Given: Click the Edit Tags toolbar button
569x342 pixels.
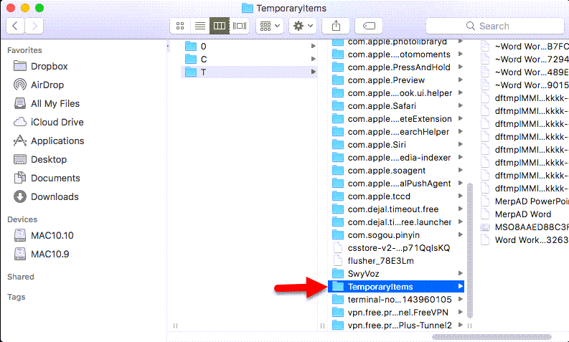Looking at the screenshot, I should (368, 26).
